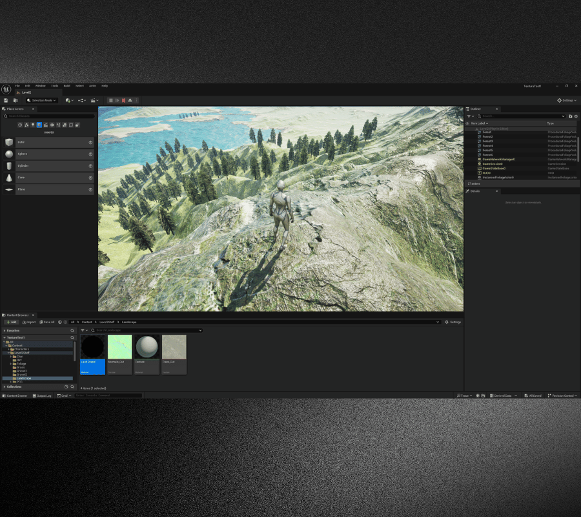The width and height of the screenshot is (581, 517).
Task: Sort the Outliner by Item Label
Action: tap(480, 123)
